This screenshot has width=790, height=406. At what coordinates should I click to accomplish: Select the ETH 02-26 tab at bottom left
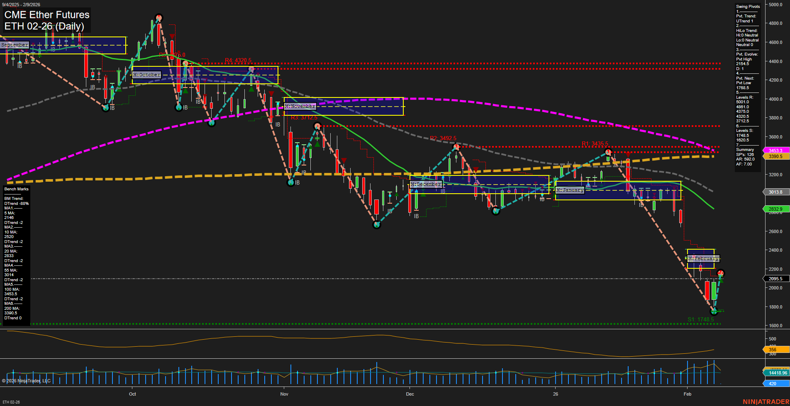(11, 401)
